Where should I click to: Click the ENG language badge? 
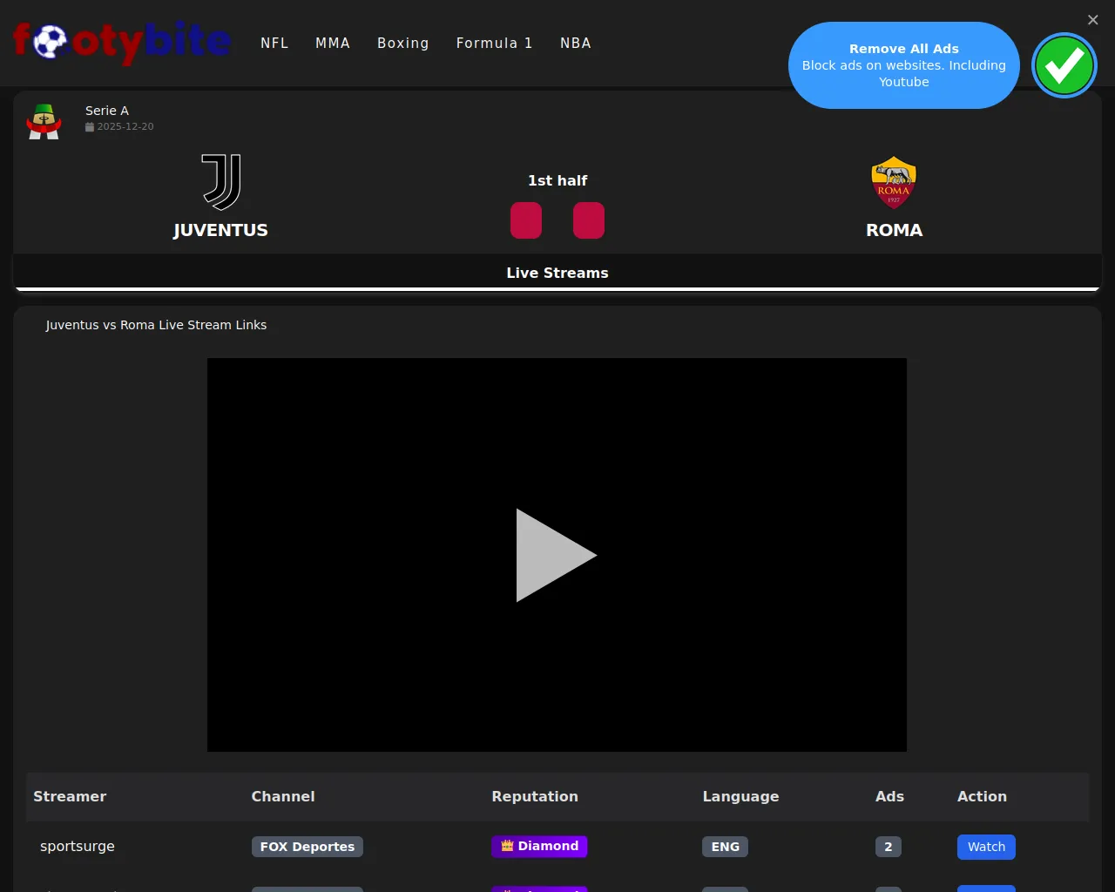tap(725, 847)
